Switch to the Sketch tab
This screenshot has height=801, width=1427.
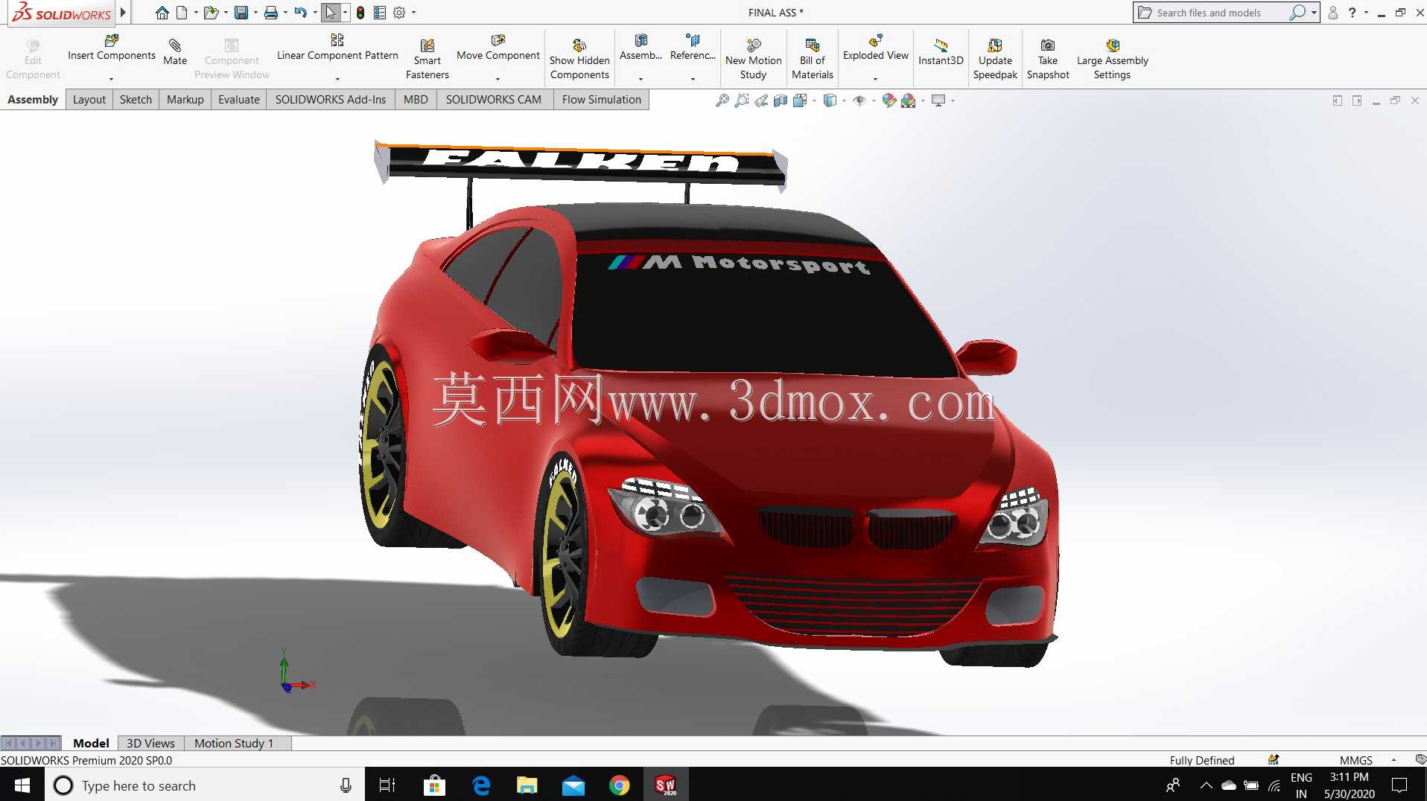(136, 100)
